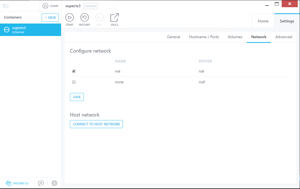Maximize the Kitematic window
The height and width of the screenshot is (189, 300).
[277, 4]
